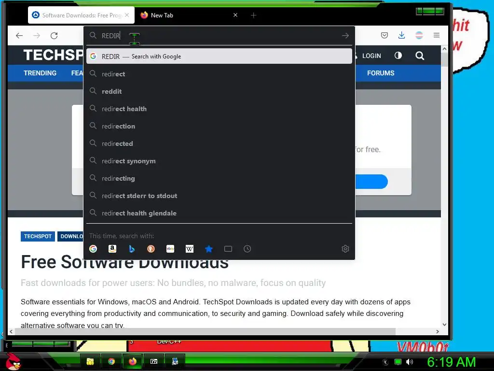Search this time with DuckDuckGo icon
This screenshot has height=371, width=494.
click(x=151, y=249)
